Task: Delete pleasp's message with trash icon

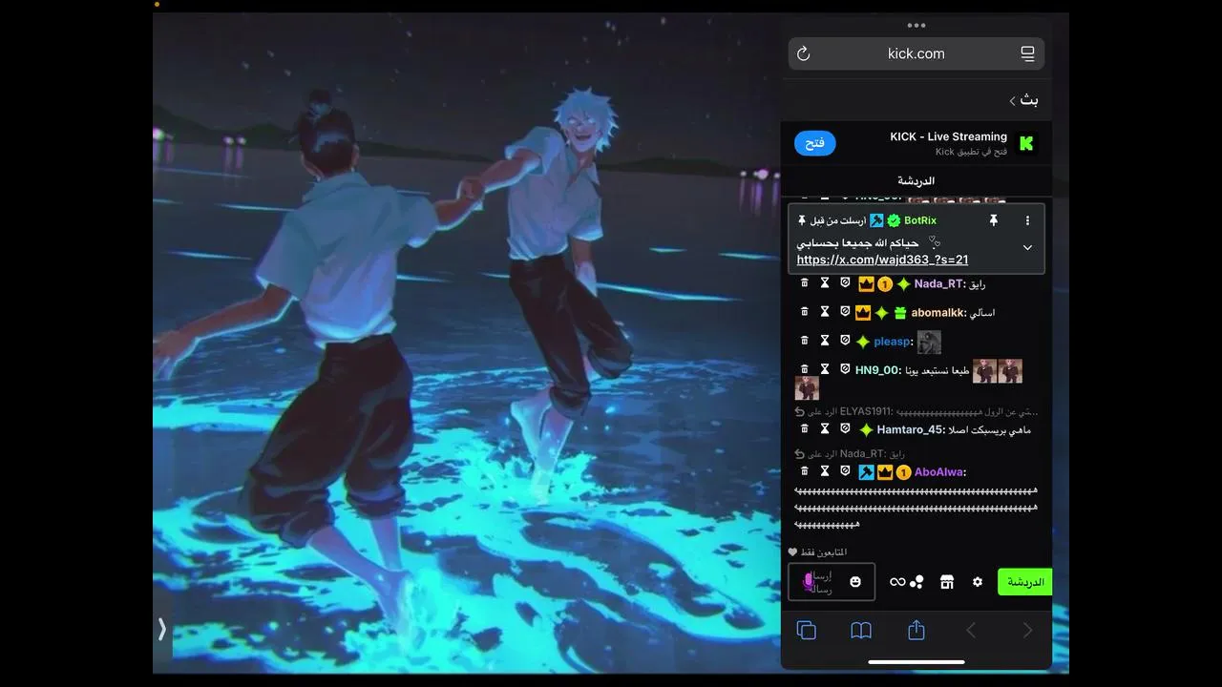Action: (804, 341)
